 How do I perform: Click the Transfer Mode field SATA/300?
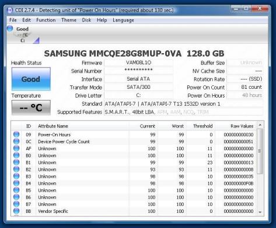pos(138,87)
